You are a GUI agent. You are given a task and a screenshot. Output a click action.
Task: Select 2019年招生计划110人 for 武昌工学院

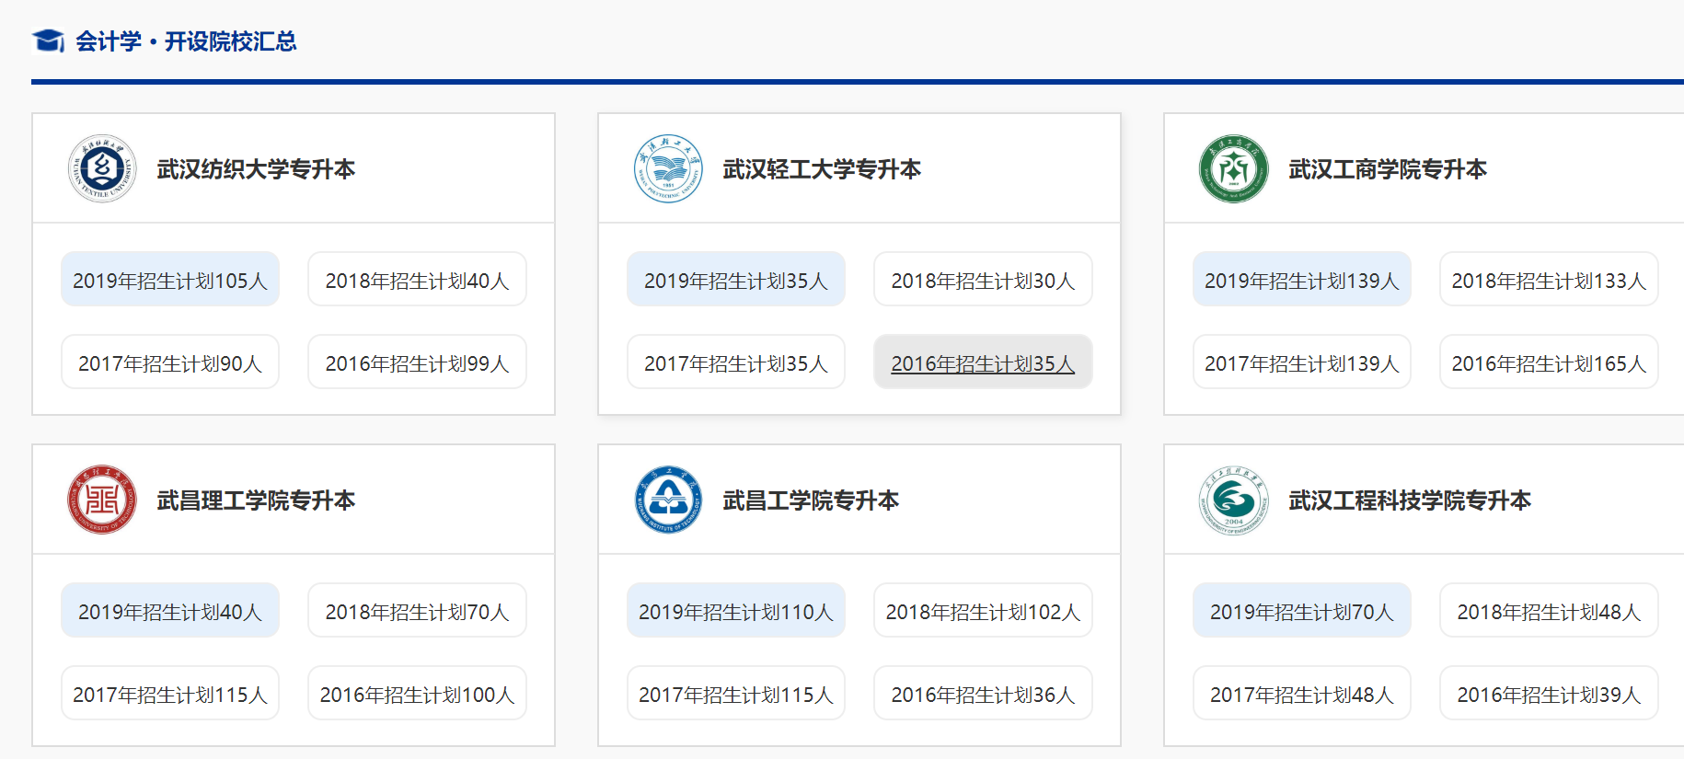point(736,611)
